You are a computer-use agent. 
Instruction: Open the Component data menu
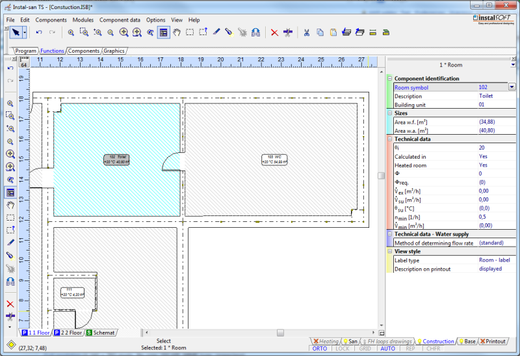(x=120, y=20)
